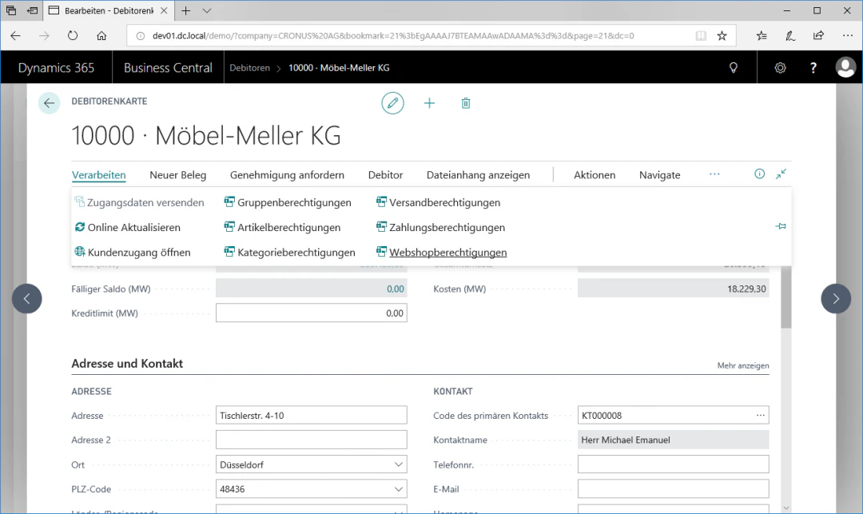The image size is (863, 514).
Task: Open browser settings ellipsis menu
Action: click(848, 36)
